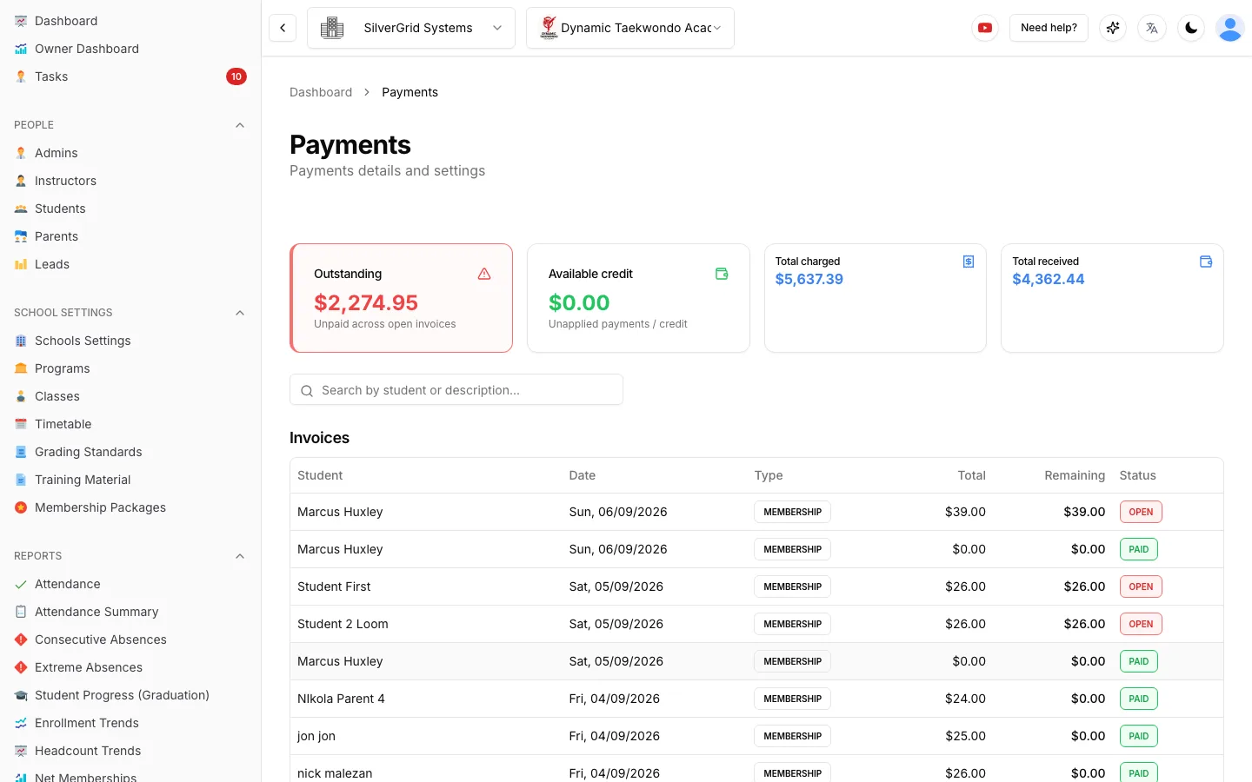This screenshot has width=1252, height=782.
Task: Open the SilverGrid Systems organization dropdown
Action: (x=411, y=28)
